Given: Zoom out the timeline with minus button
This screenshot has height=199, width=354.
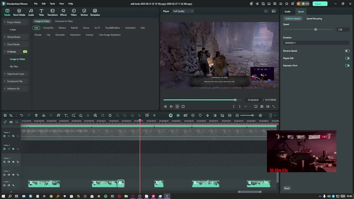Looking at the screenshot, I should [x=237, y=115].
